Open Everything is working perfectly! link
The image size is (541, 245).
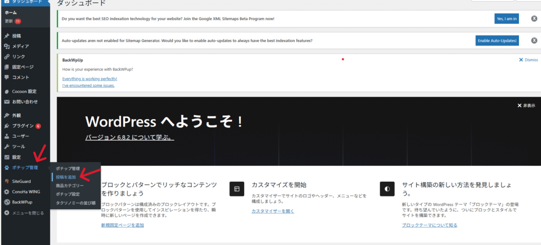coord(90,79)
